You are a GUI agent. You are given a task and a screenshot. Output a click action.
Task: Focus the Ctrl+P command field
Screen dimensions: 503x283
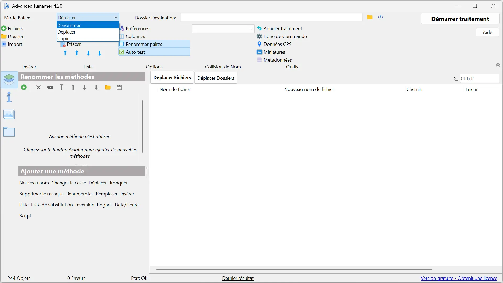[x=479, y=78]
